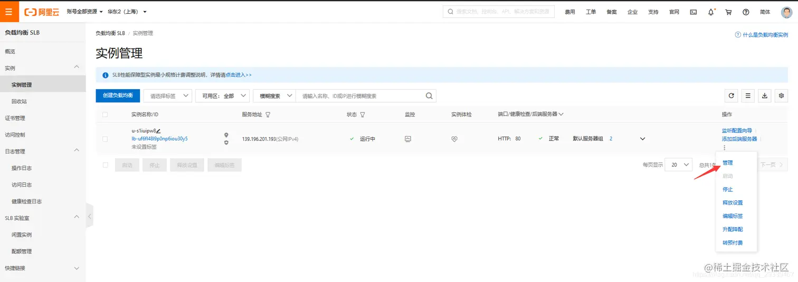Click the fuzzy search magnifier button
This screenshot has width=798, height=282.
pos(429,96)
